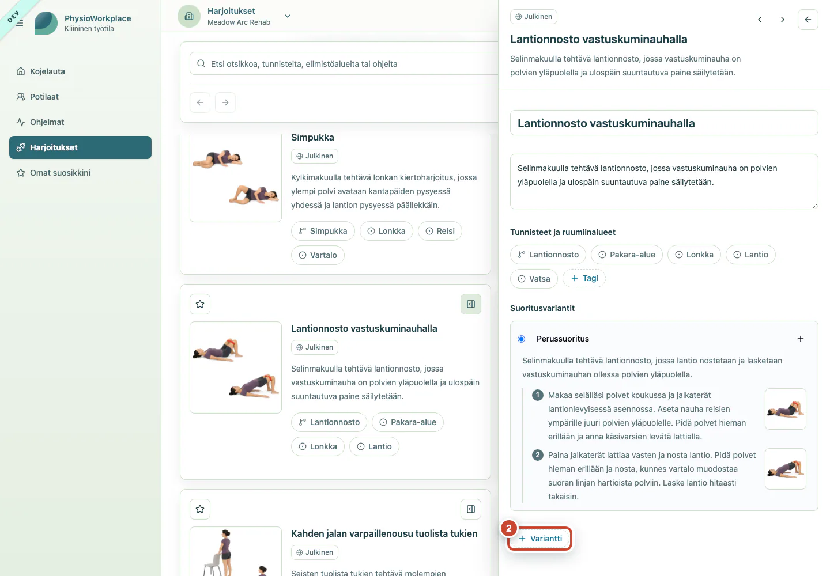Click Vatsa tag in detail panel
830x576 pixels.
534,279
